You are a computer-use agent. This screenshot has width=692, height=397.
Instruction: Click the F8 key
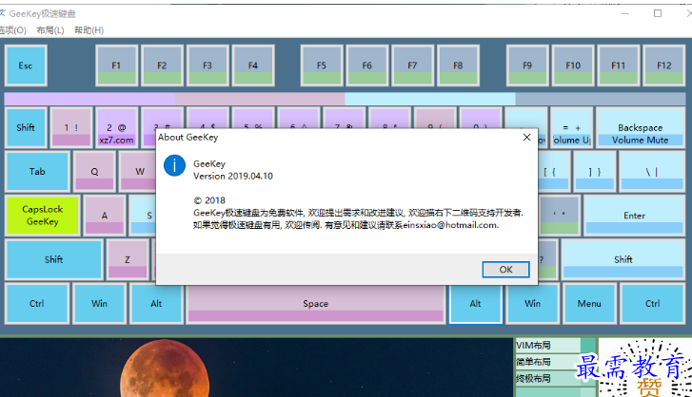(458, 66)
